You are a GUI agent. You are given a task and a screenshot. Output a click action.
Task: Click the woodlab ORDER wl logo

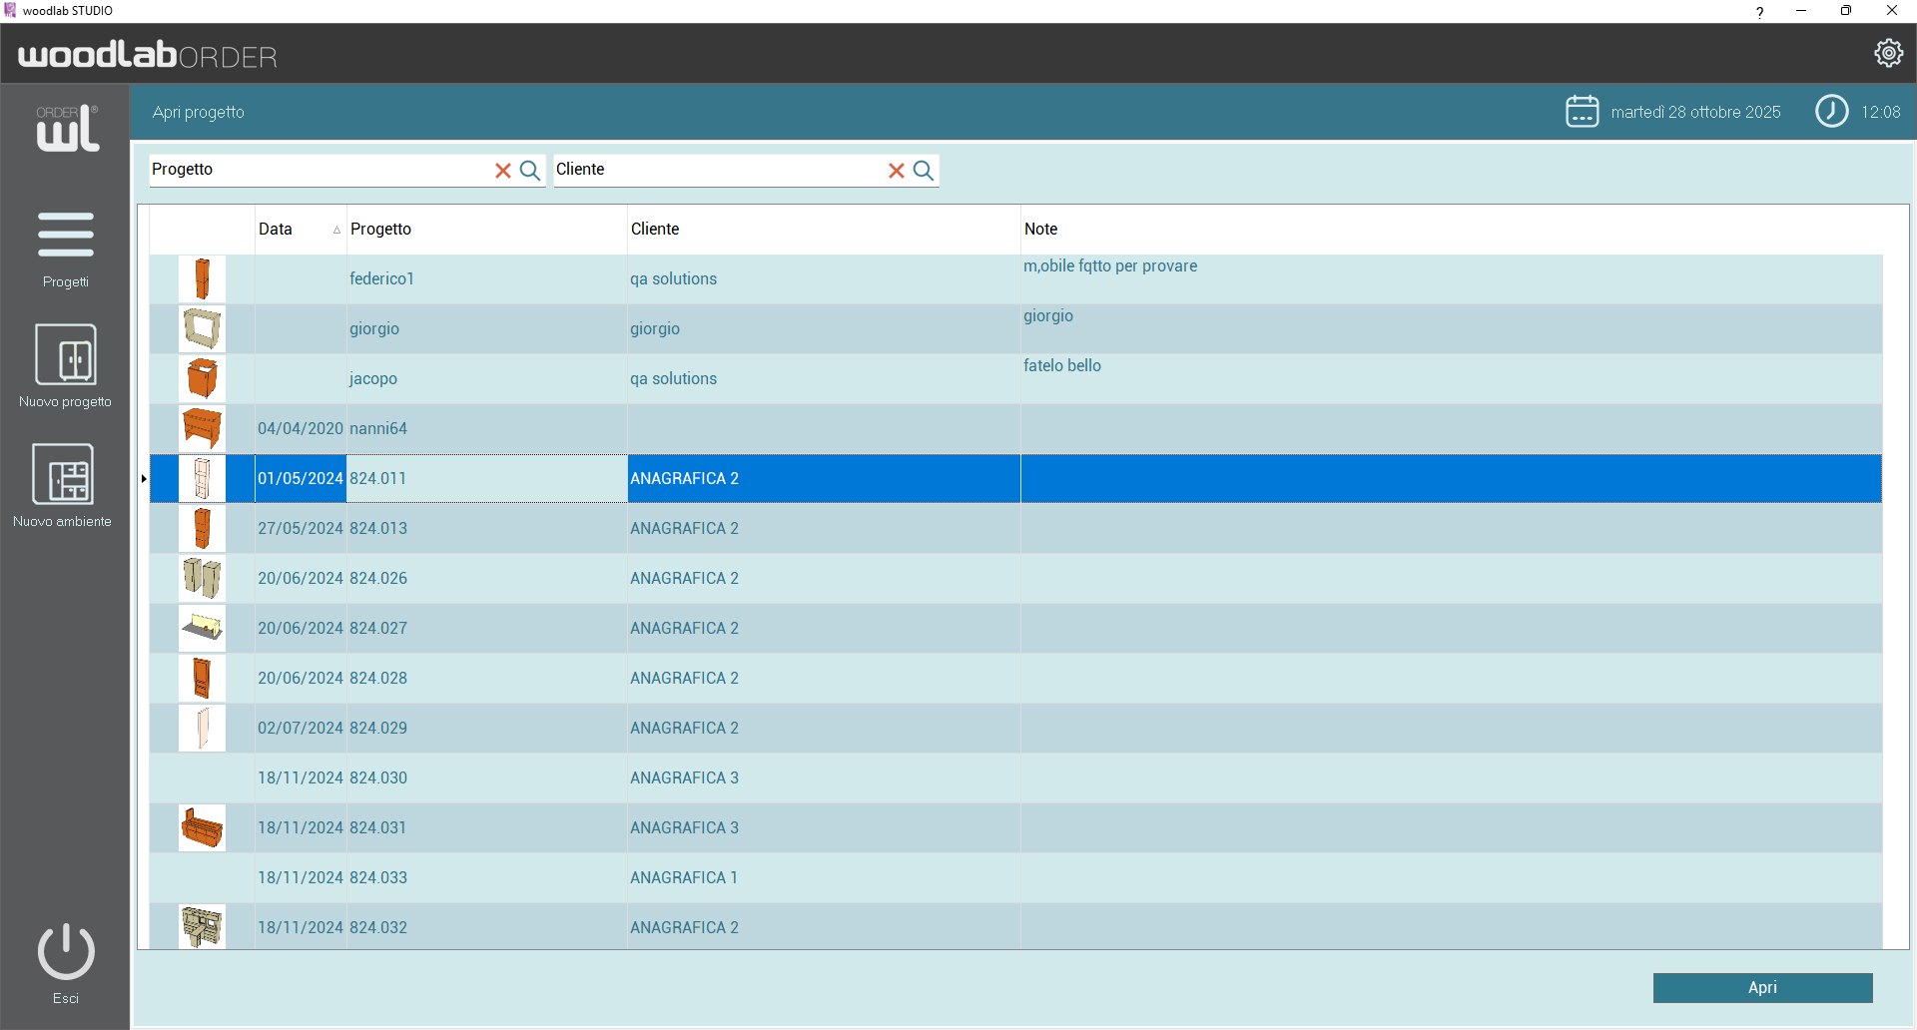point(67,129)
